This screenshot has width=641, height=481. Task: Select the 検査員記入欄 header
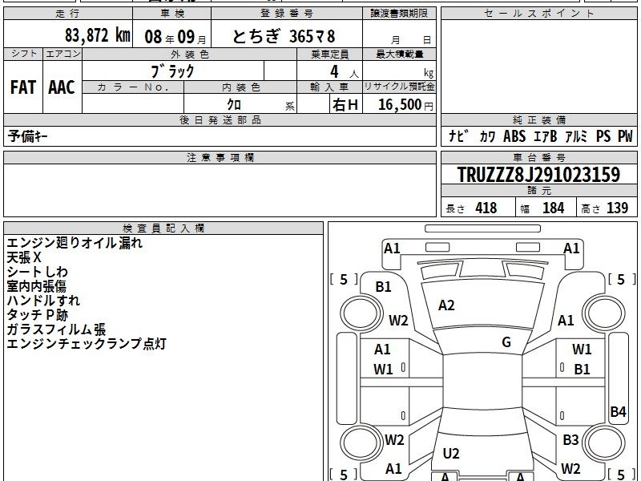tap(163, 228)
